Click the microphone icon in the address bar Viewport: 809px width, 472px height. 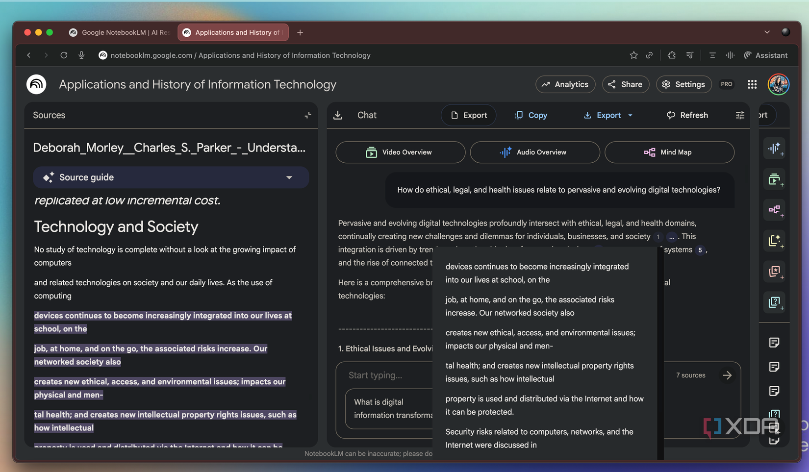click(x=81, y=55)
